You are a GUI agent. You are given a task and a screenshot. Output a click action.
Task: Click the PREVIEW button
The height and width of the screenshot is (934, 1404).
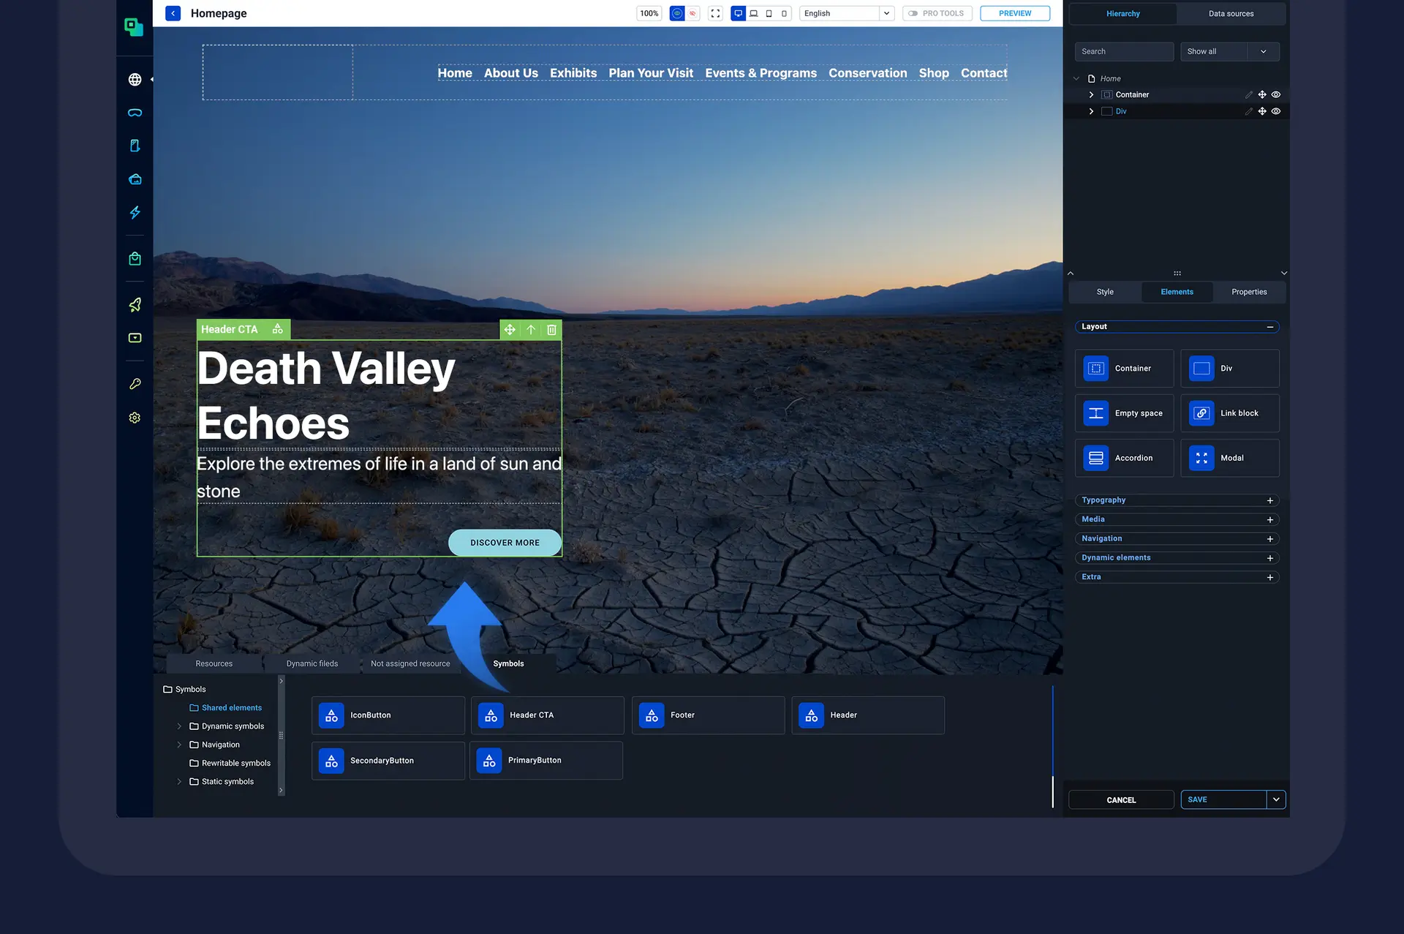[1015, 13]
